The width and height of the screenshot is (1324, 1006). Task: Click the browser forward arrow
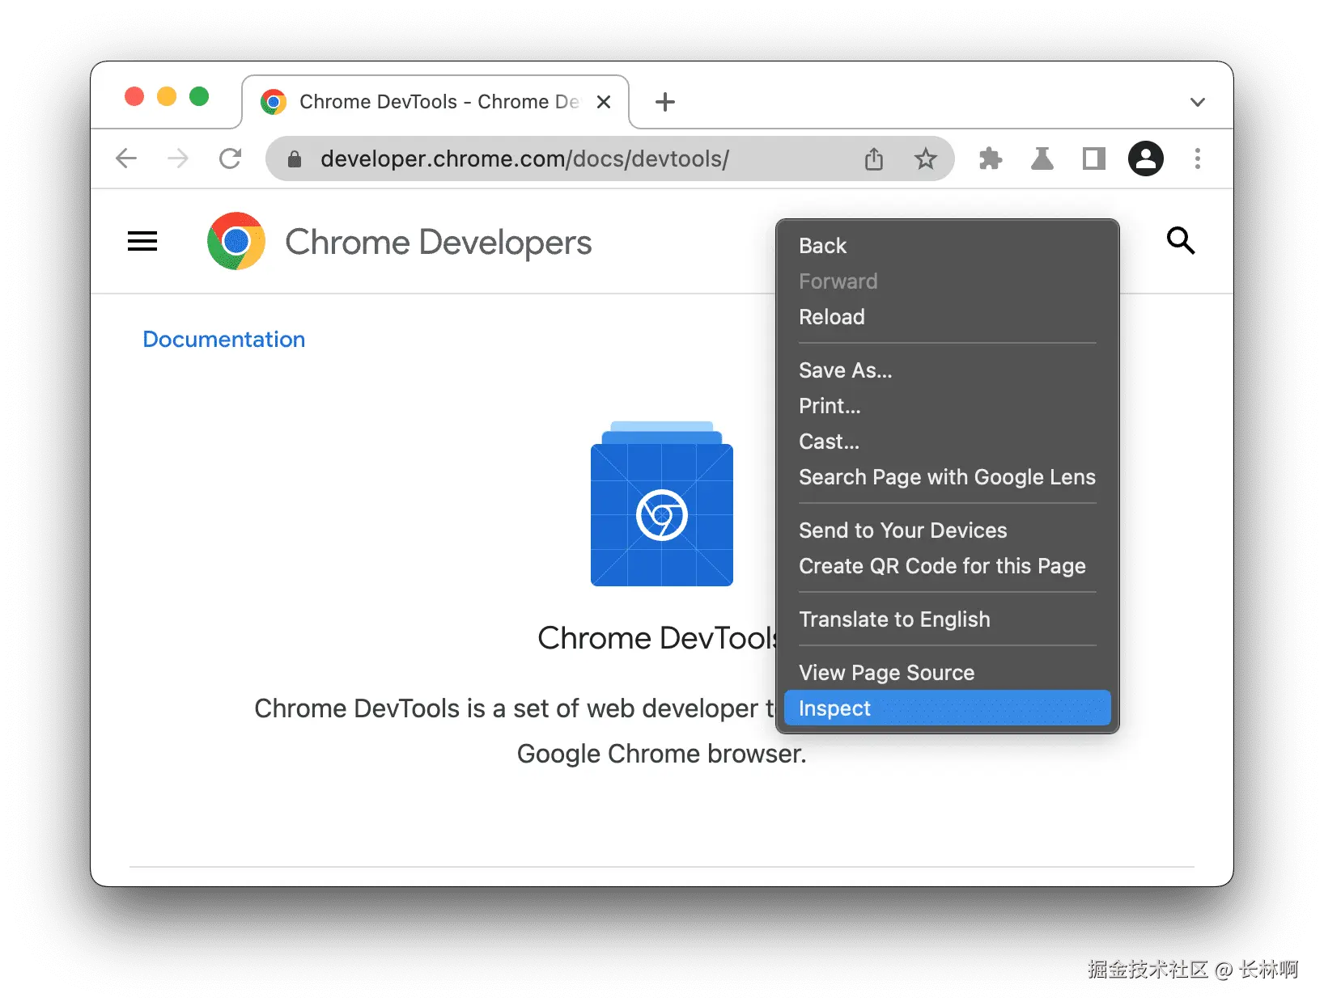[x=178, y=159]
